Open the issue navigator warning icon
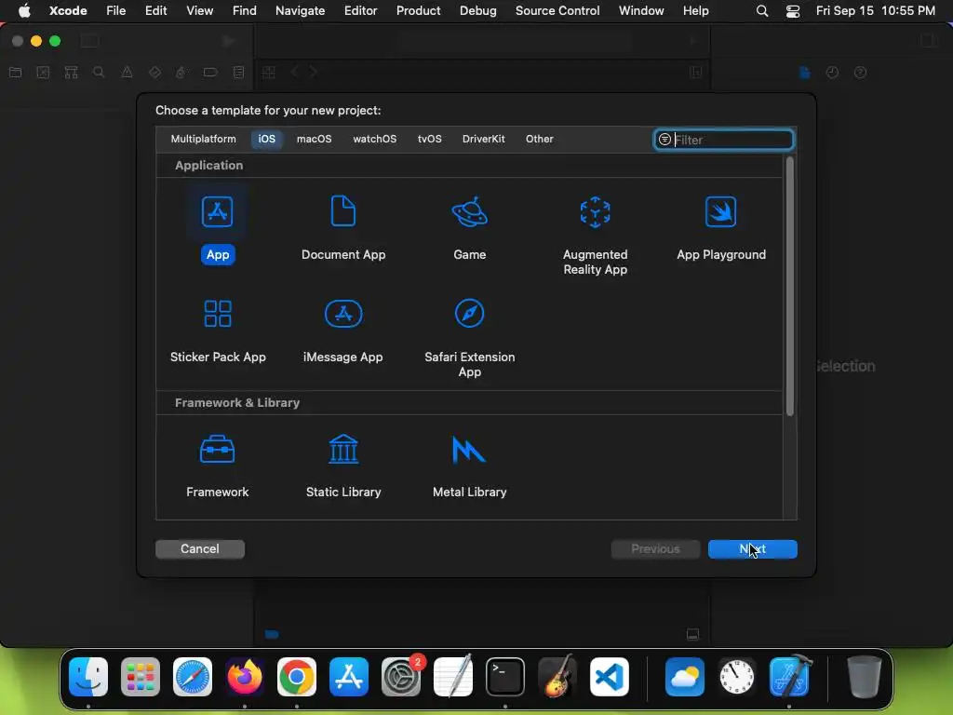Image resolution: width=953 pixels, height=715 pixels. (127, 73)
